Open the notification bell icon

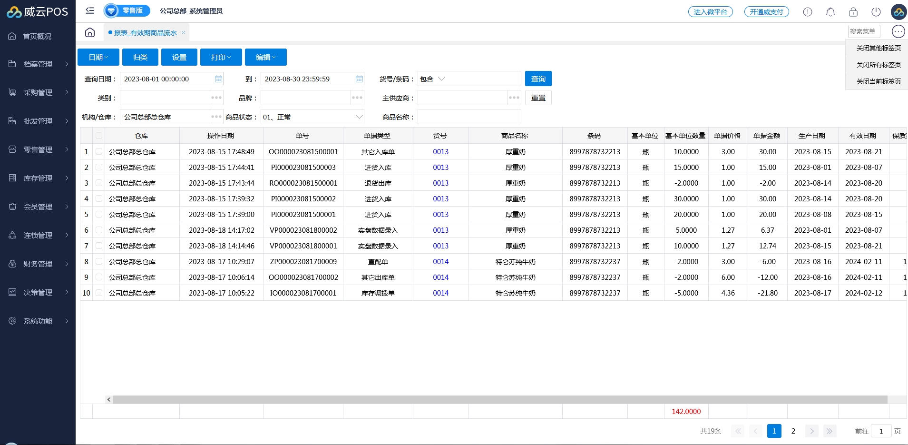click(830, 12)
